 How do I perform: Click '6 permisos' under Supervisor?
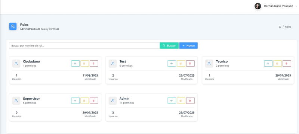(30, 103)
